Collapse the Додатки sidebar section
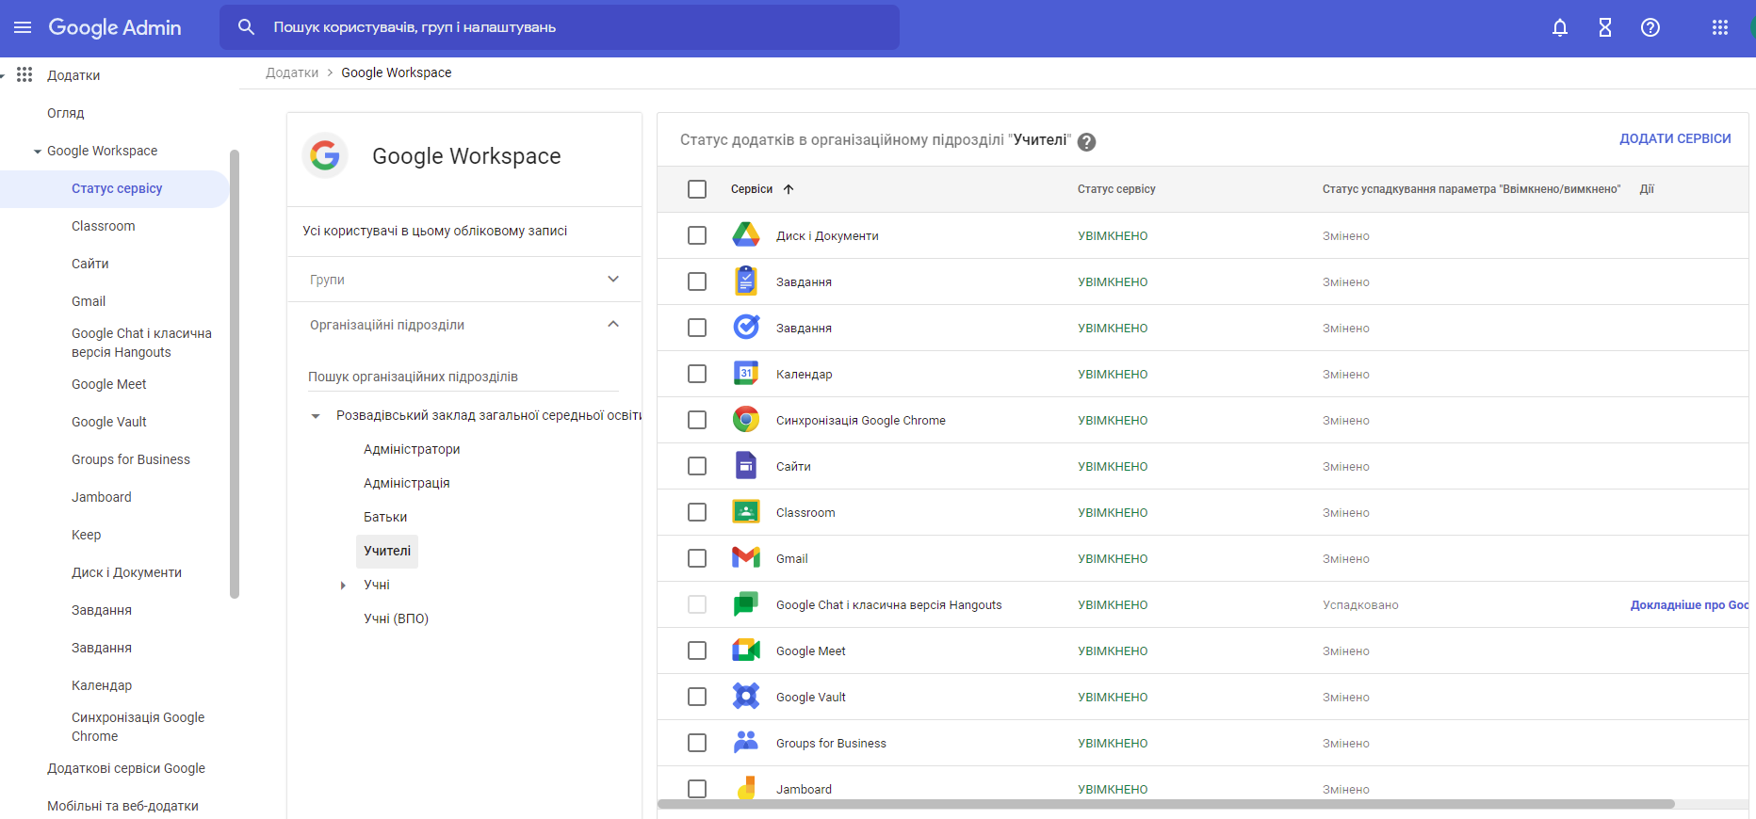 point(3,75)
